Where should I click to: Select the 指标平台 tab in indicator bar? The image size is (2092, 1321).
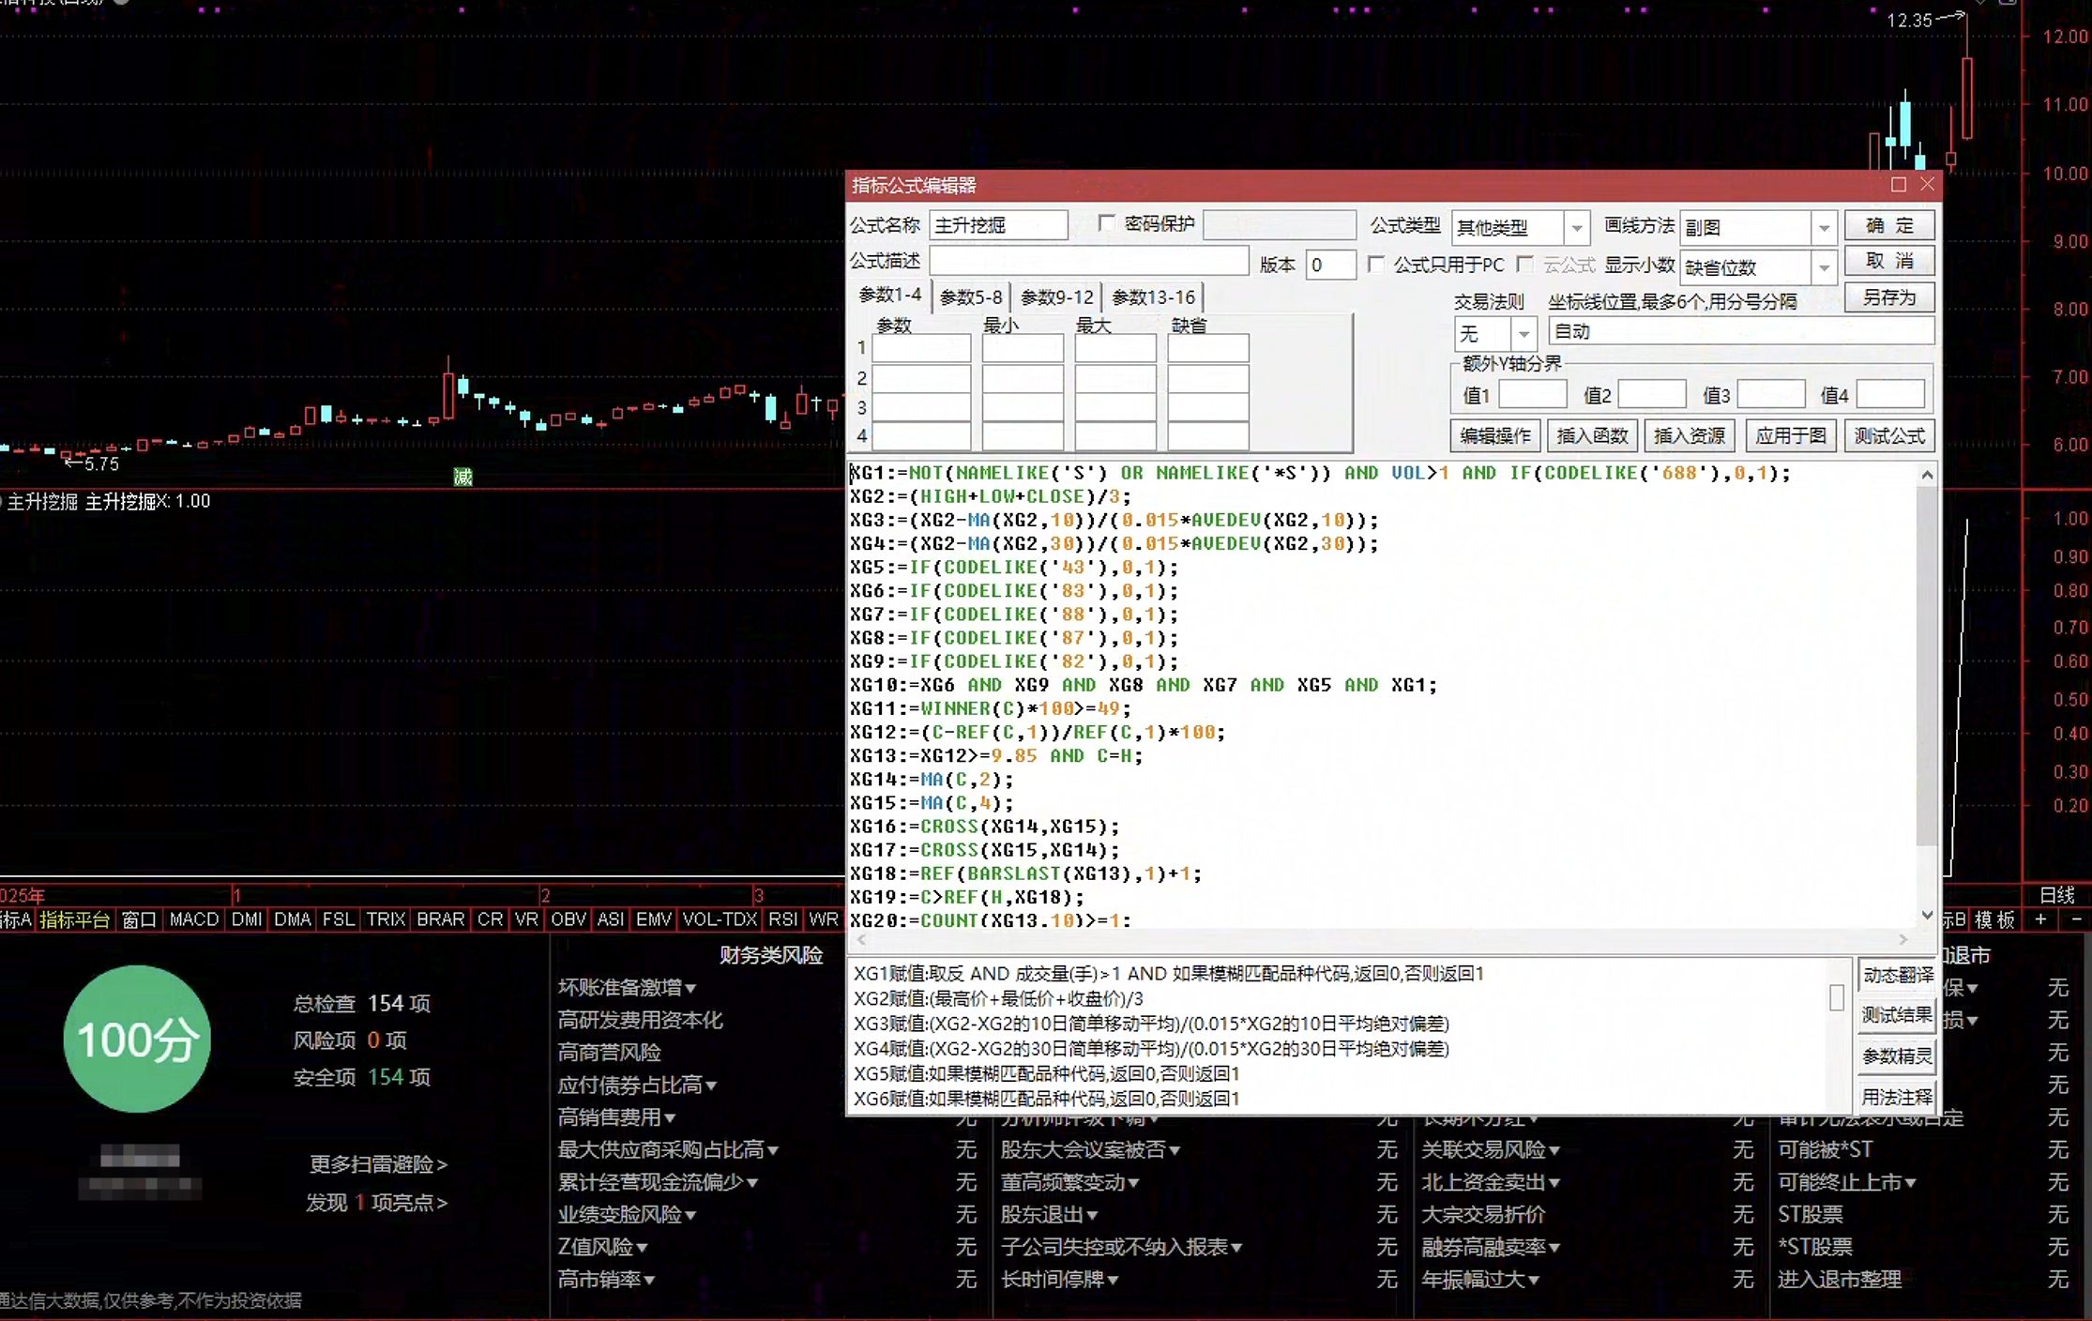pos(74,919)
